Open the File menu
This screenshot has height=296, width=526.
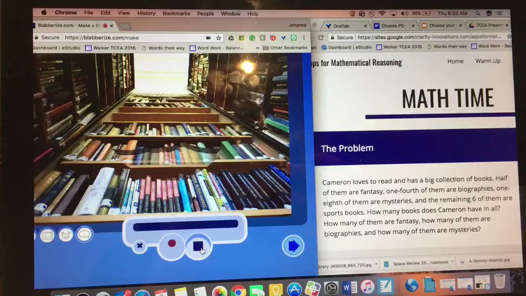coord(89,13)
